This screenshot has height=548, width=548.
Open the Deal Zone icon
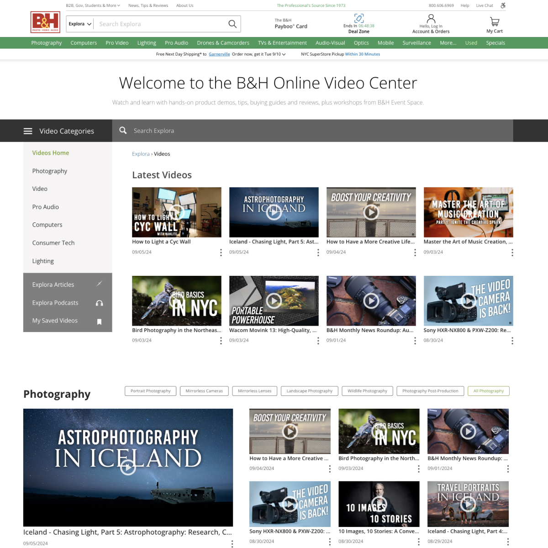359,18
